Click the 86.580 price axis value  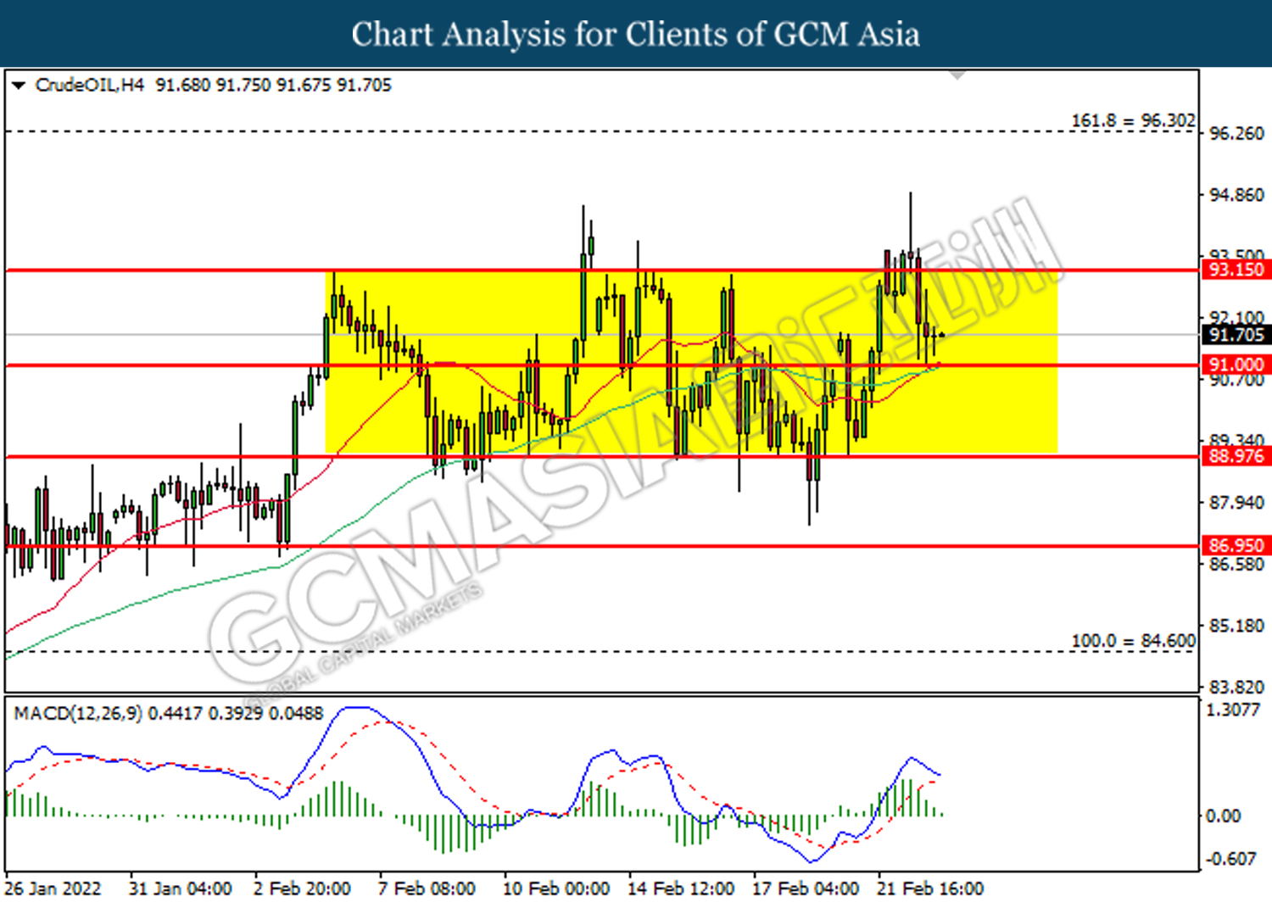tap(1236, 564)
